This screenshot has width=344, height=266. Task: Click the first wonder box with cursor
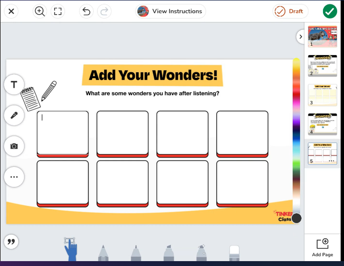63,134
